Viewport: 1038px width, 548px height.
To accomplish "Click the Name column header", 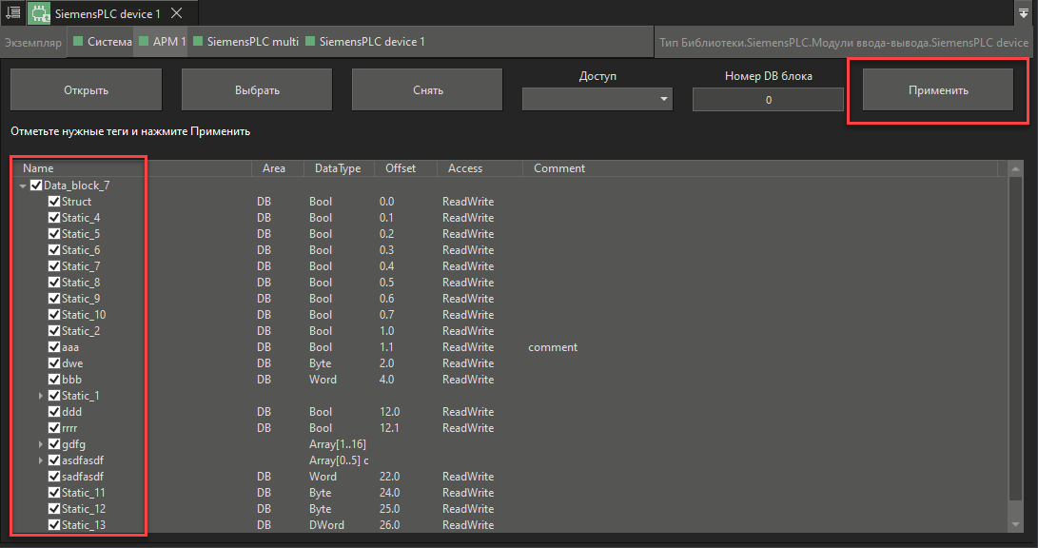I will (132, 168).
